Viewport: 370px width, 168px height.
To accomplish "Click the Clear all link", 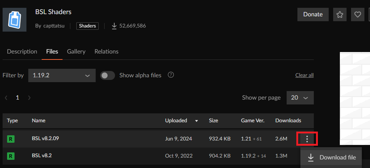I will [x=304, y=75].
